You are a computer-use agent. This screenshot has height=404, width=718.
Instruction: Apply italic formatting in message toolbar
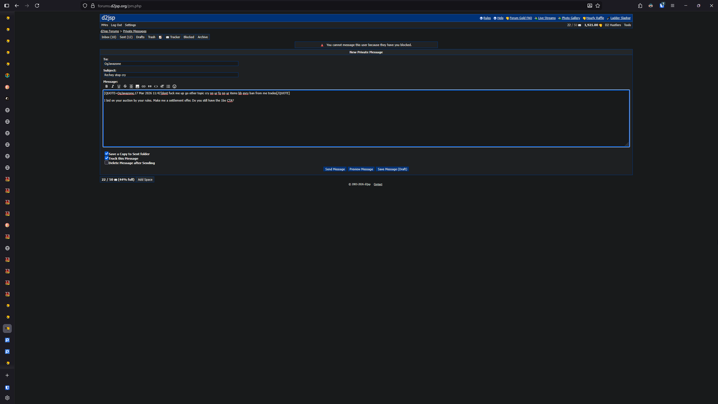[113, 86]
